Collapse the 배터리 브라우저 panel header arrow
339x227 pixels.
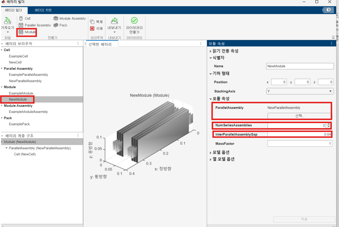click(x=2, y=44)
